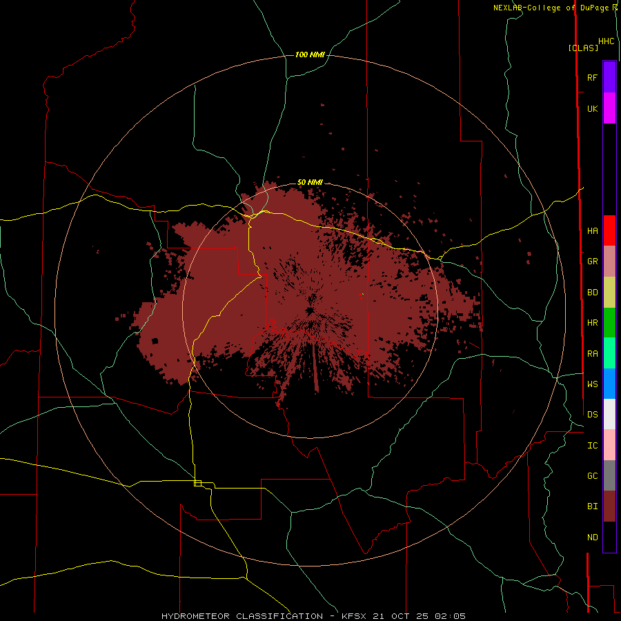This screenshot has height=621, width=621.
Task: Click the 'UK' legend label
Action: tap(592, 108)
